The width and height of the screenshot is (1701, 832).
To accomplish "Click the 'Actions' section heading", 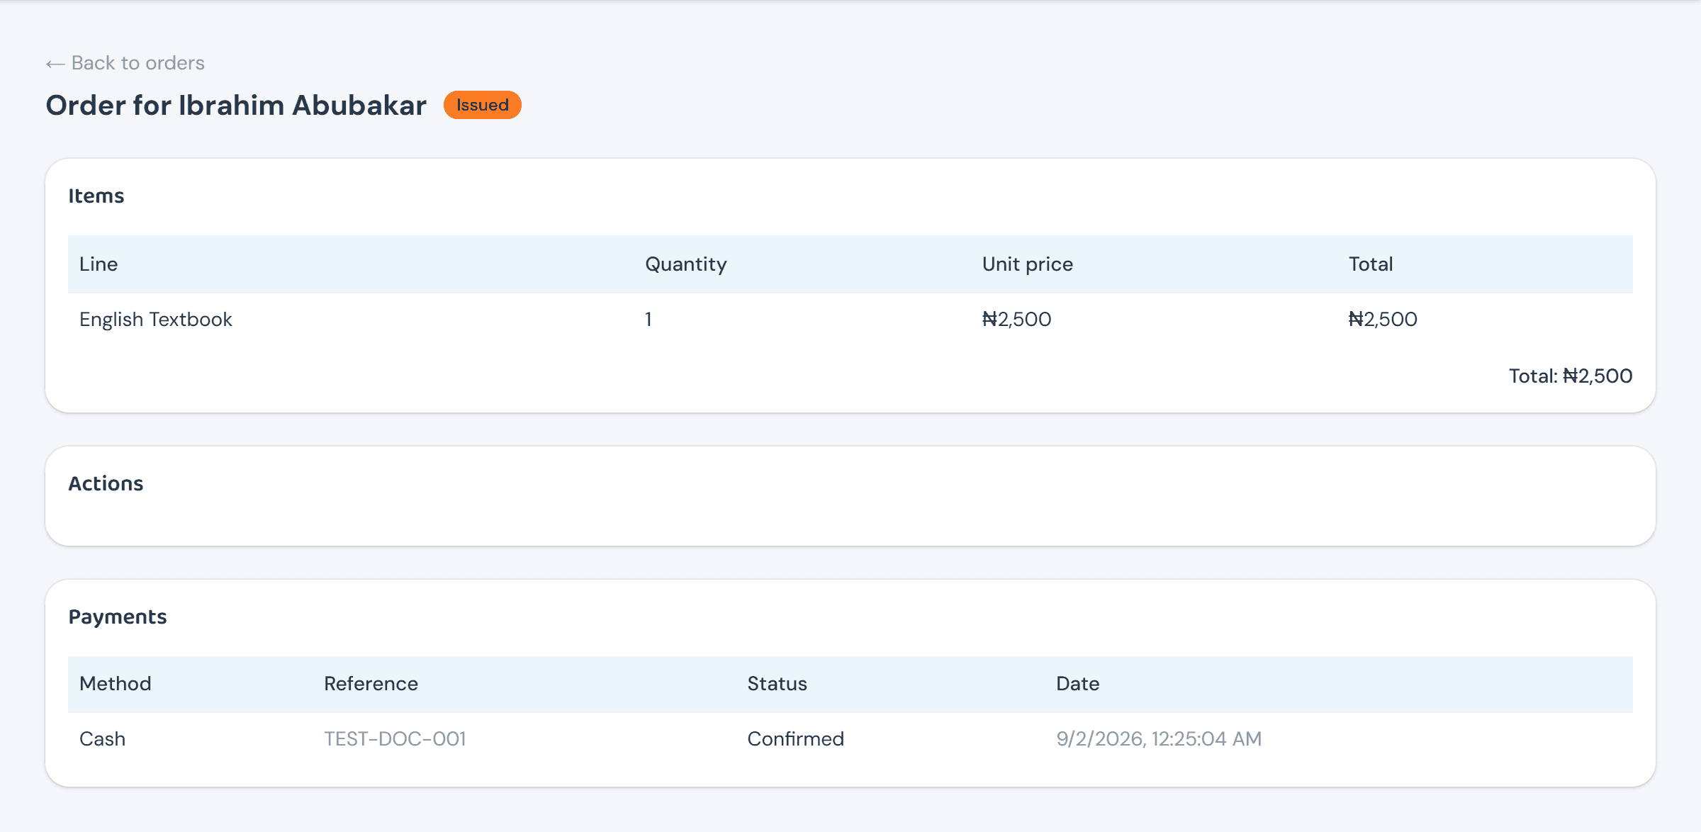I will (x=106, y=483).
